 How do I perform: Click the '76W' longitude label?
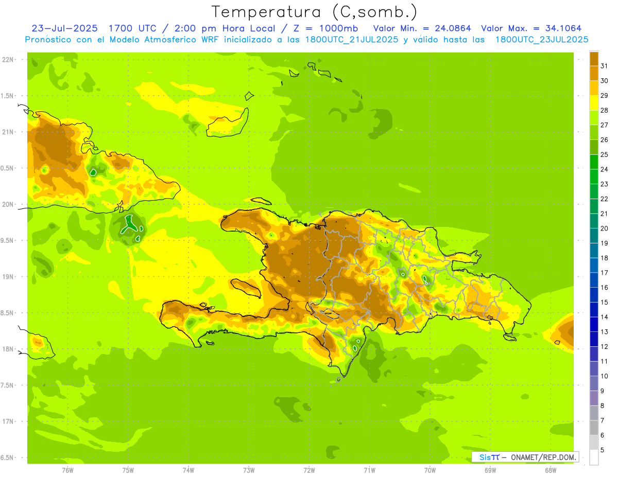coord(67,470)
